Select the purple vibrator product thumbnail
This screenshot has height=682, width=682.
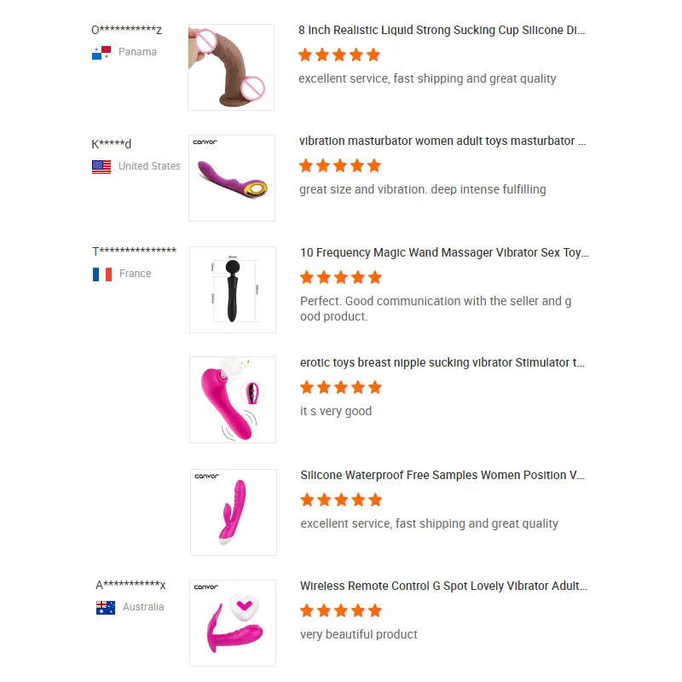232,178
